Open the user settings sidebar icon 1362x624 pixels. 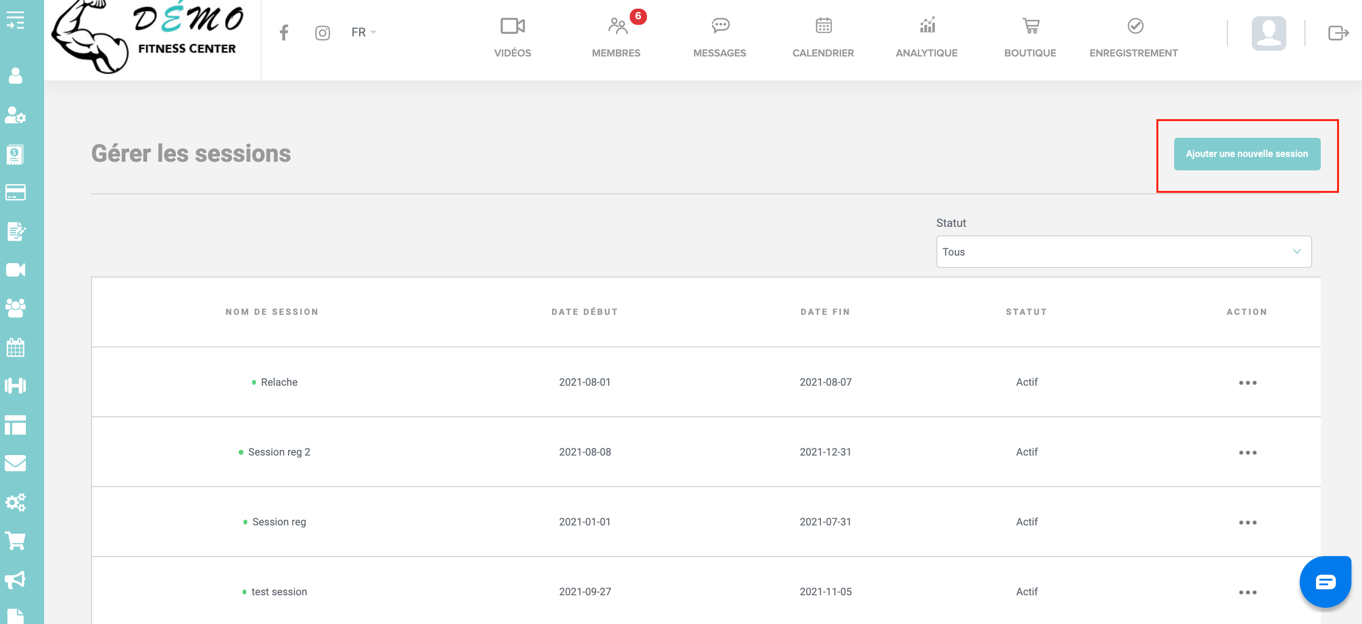pyautogui.click(x=15, y=115)
